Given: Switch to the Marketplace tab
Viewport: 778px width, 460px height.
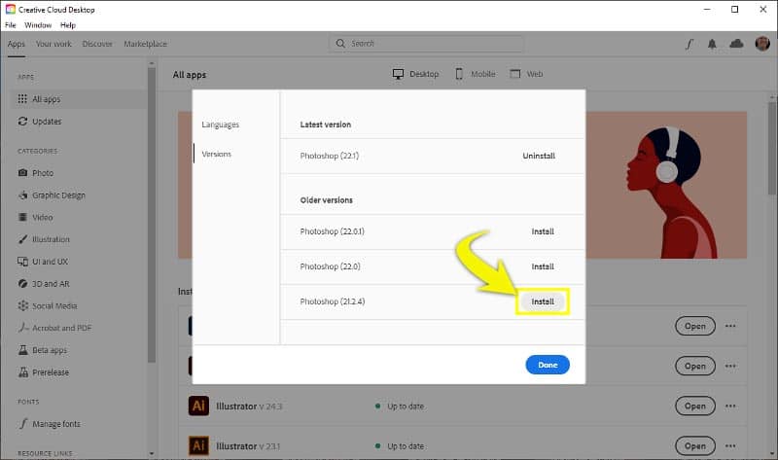Looking at the screenshot, I should pos(145,44).
